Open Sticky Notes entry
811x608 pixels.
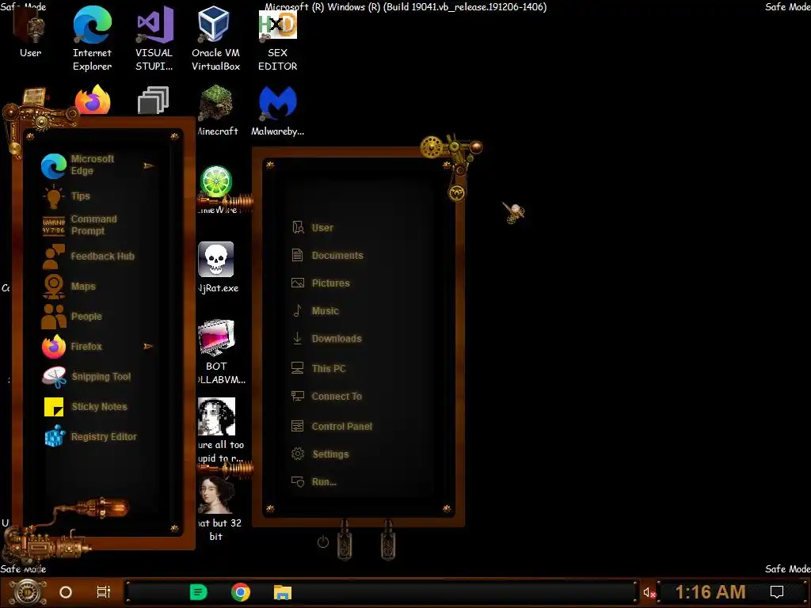coord(86,407)
